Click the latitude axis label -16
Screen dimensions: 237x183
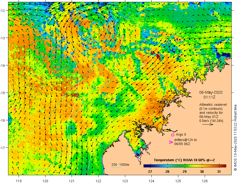pos(3,120)
